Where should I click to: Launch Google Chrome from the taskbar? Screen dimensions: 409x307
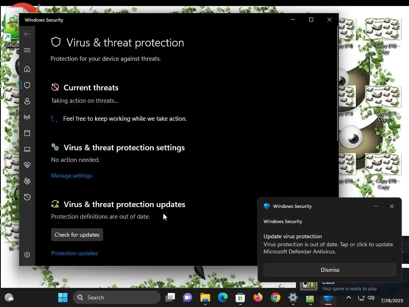(x=276, y=297)
